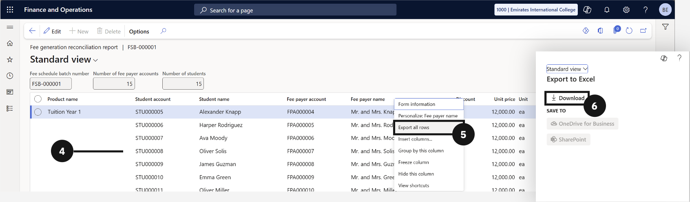Click the STU000010 cell
The image size is (690, 202).
point(149,177)
